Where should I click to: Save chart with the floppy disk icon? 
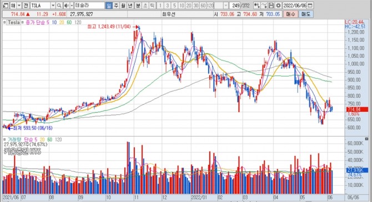coord(272,6)
